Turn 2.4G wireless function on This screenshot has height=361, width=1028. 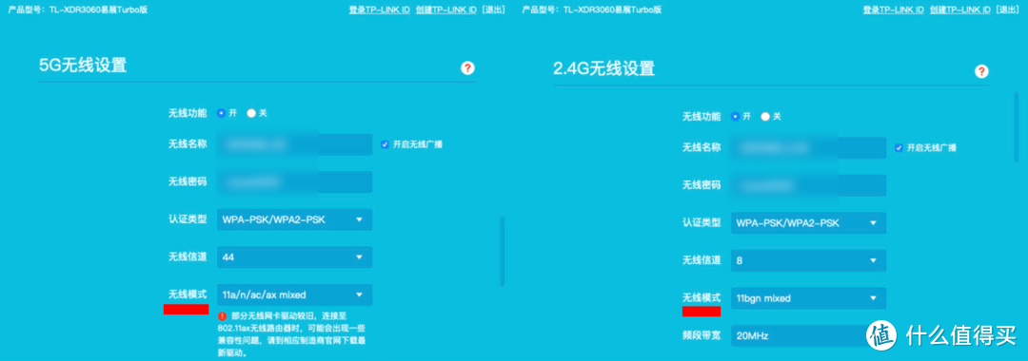tap(736, 117)
